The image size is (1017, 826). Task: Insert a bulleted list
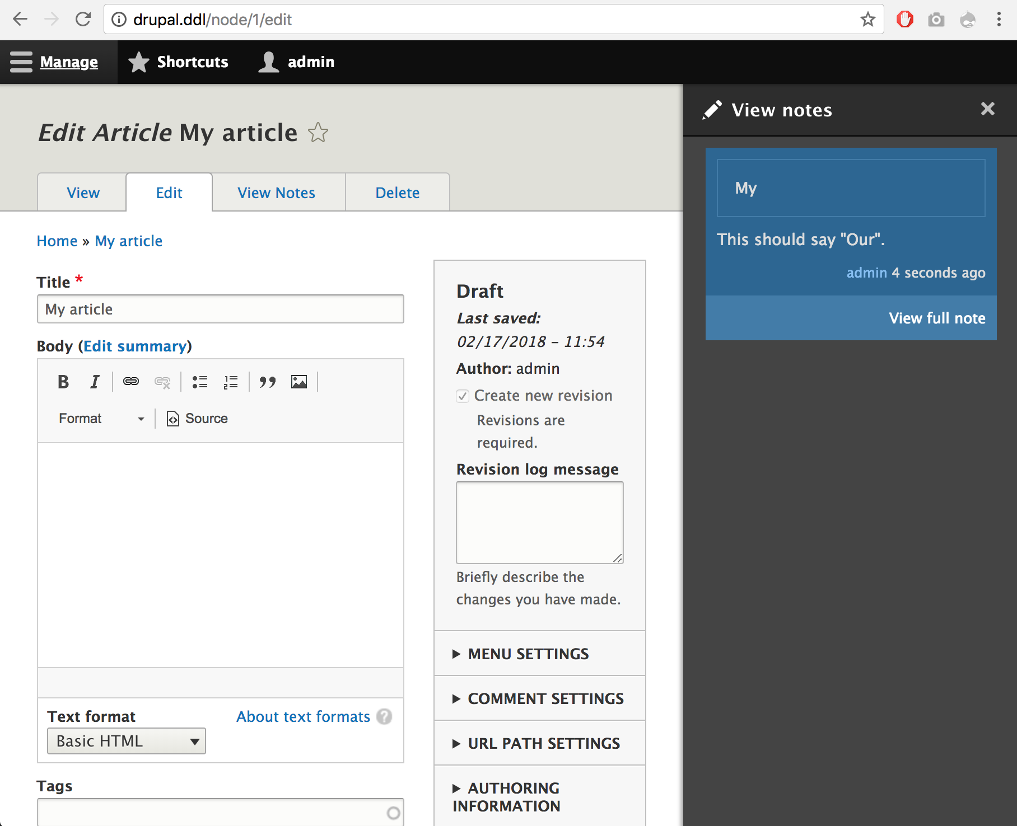pyautogui.click(x=200, y=382)
